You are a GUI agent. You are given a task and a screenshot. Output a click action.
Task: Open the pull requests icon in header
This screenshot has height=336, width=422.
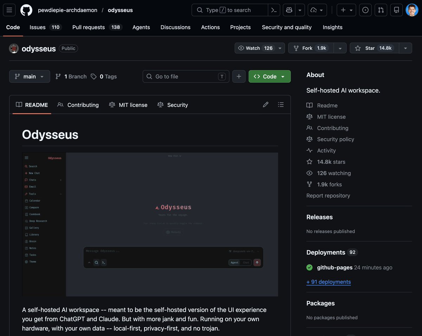381,10
